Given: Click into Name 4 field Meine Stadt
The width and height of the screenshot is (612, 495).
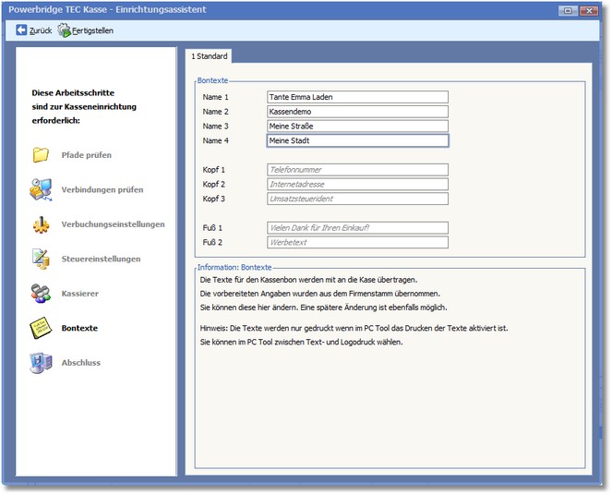Looking at the screenshot, I should pos(356,141).
